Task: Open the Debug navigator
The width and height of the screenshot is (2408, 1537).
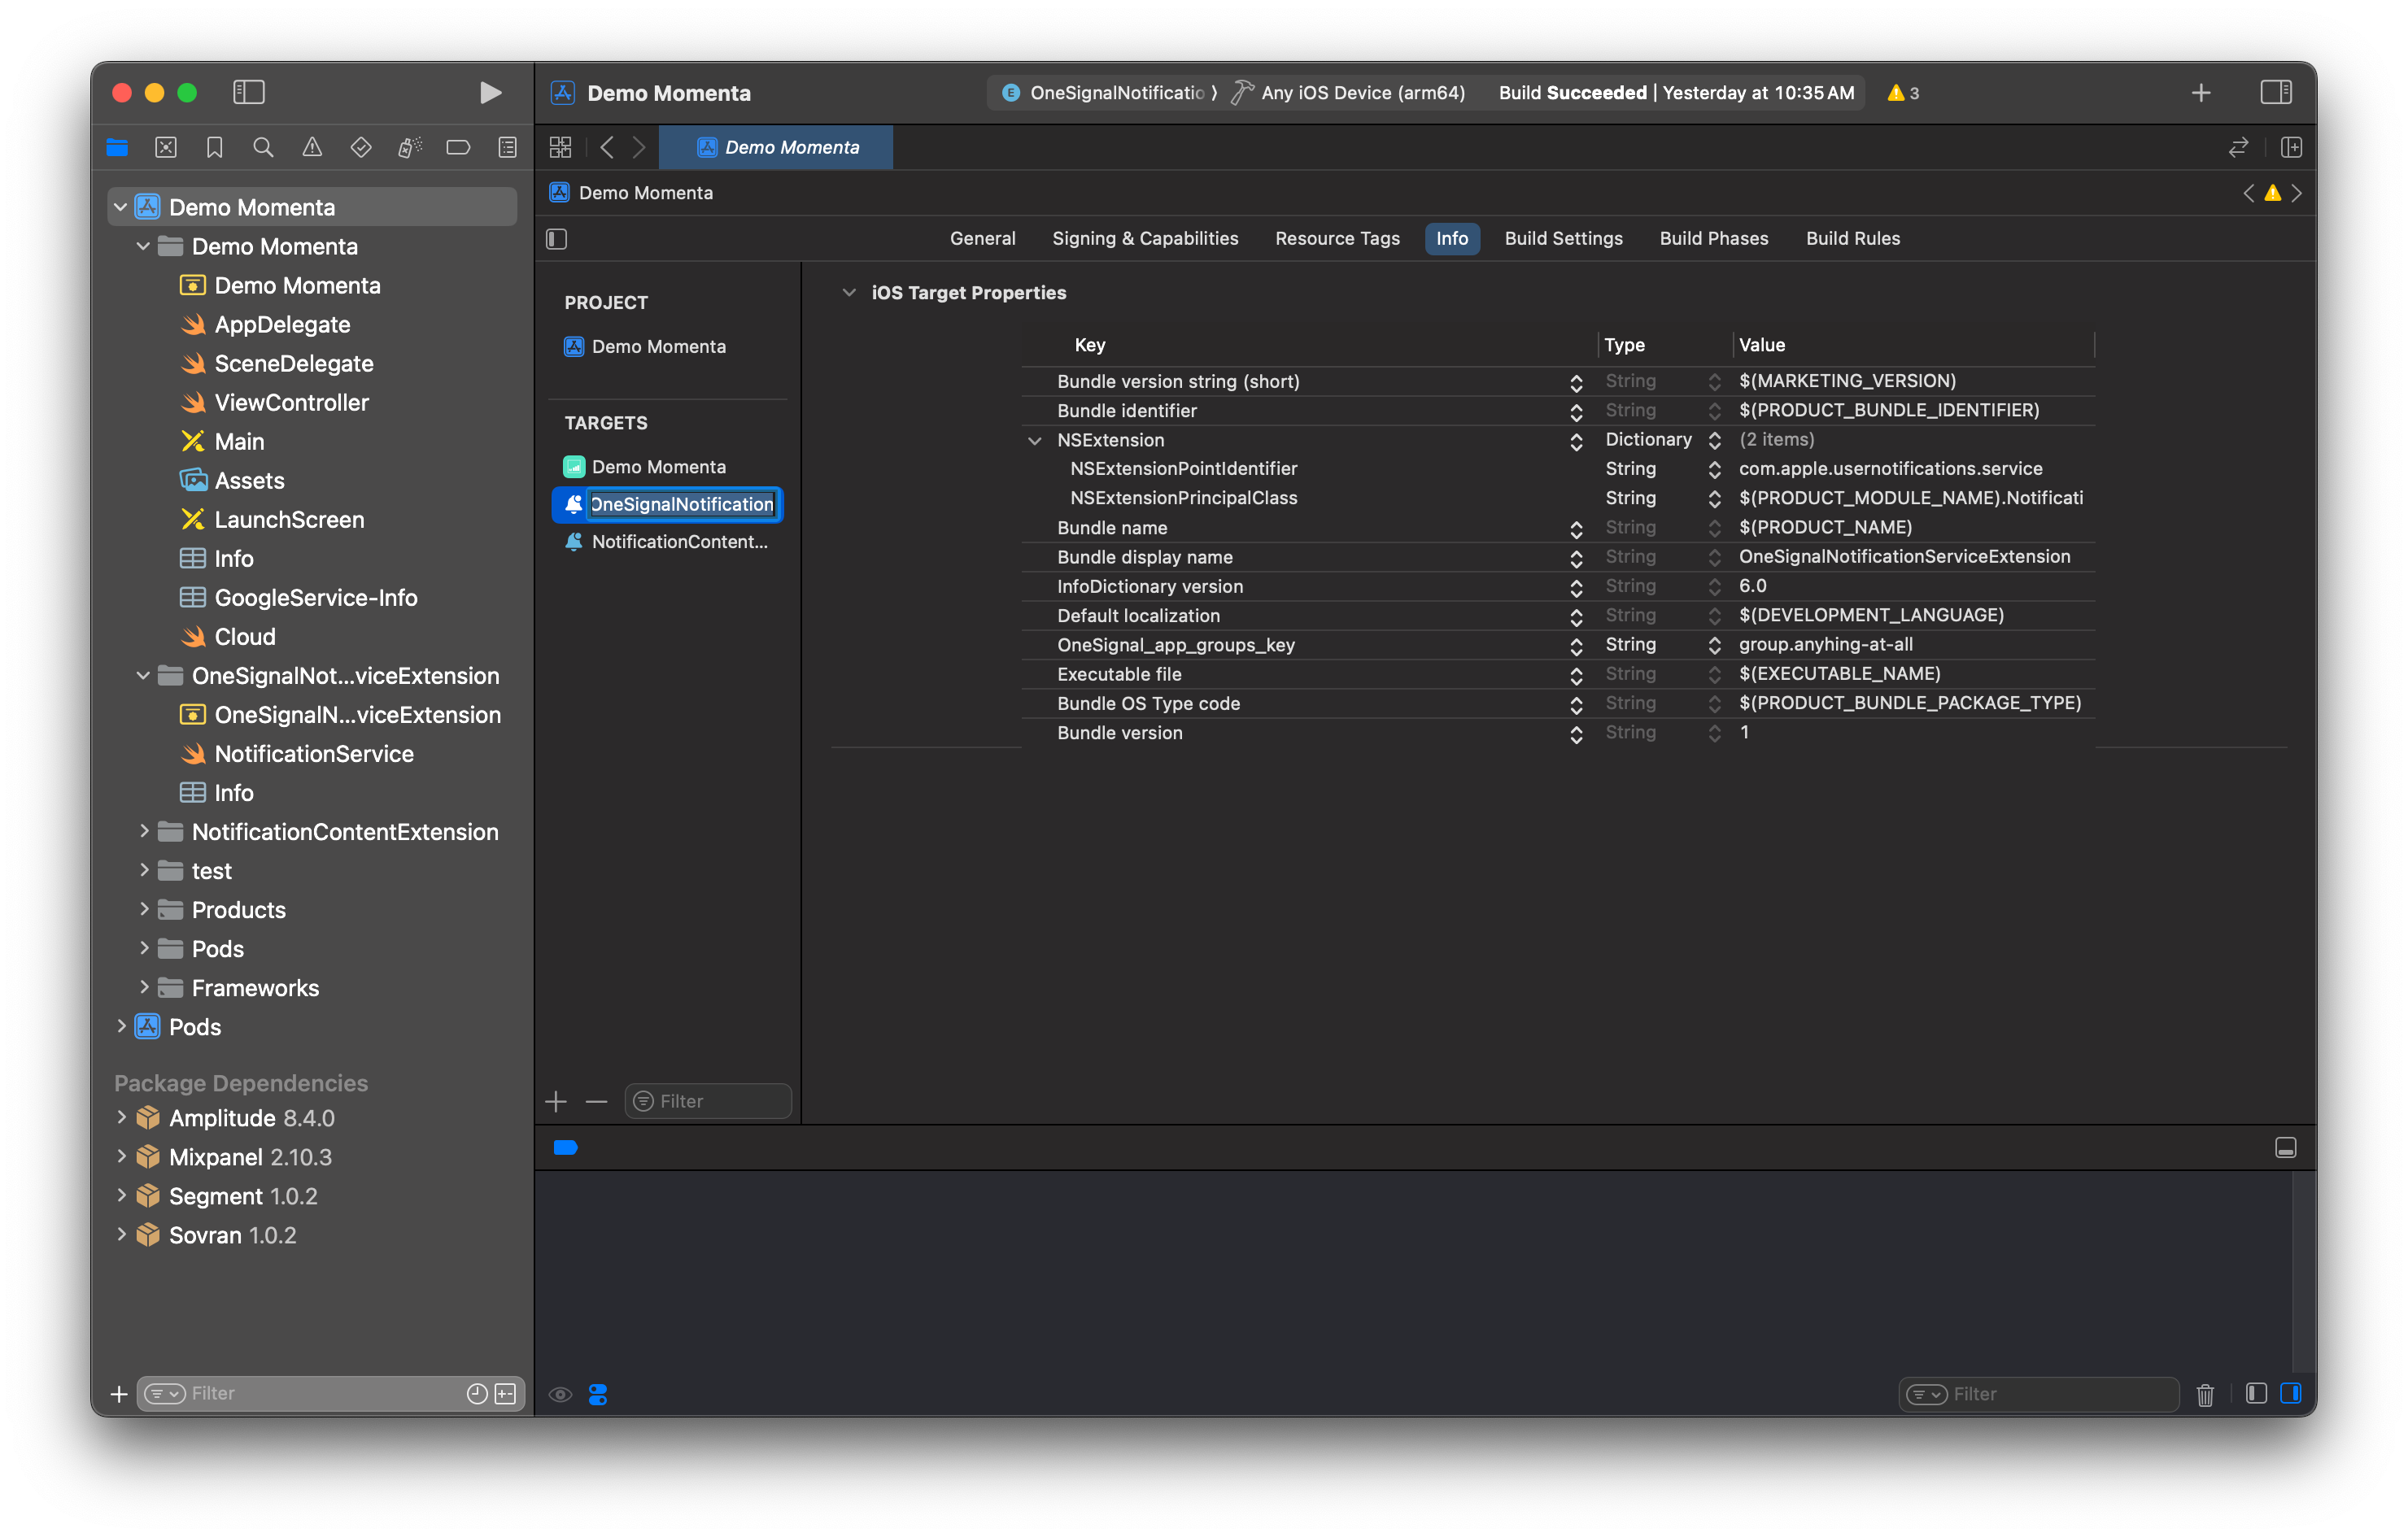Action: pyautogui.click(x=410, y=148)
